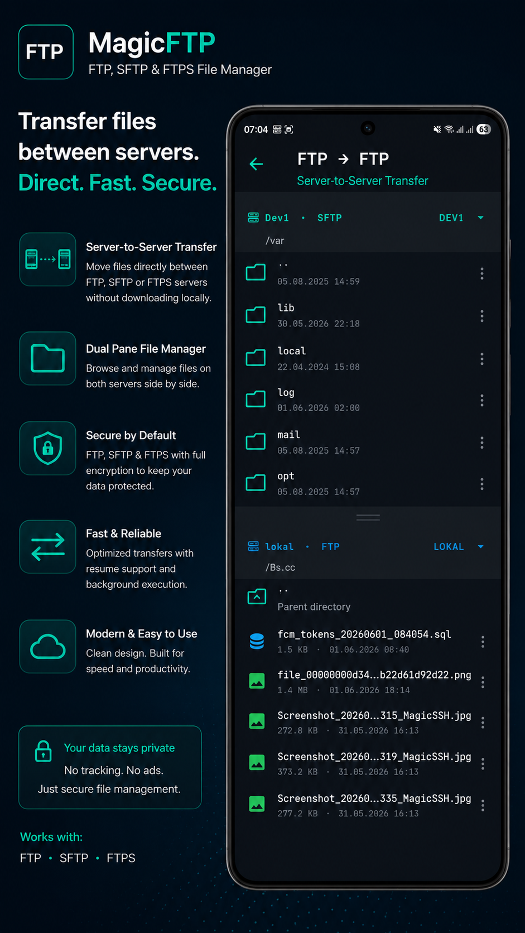Click the Dev1 server icon
Image resolution: width=525 pixels, height=933 pixels.
(x=253, y=218)
